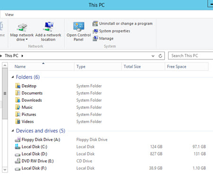This screenshot has height=176, width=213.
Task: Select the Desktop folder icon
Action: pos(18,86)
